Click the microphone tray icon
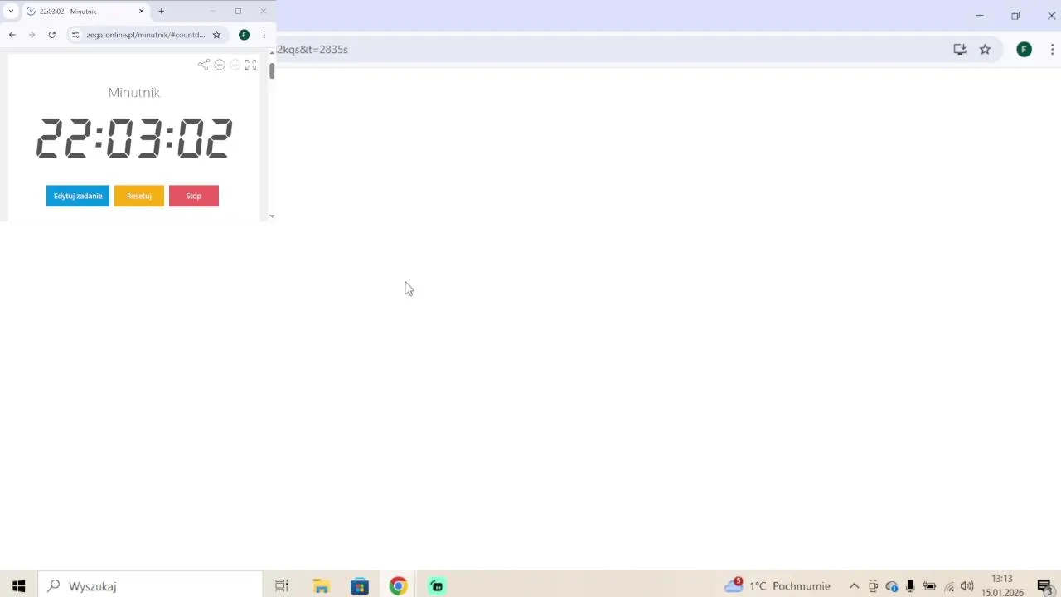 (x=910, y=586)
